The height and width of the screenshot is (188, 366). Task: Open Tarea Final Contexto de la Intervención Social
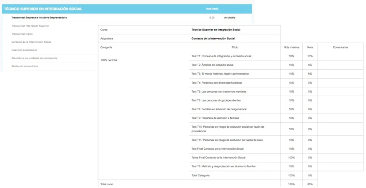218,157
